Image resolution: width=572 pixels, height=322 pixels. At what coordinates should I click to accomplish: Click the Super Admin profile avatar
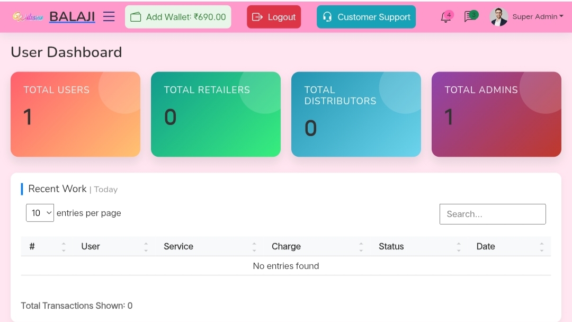click(498, 17)
